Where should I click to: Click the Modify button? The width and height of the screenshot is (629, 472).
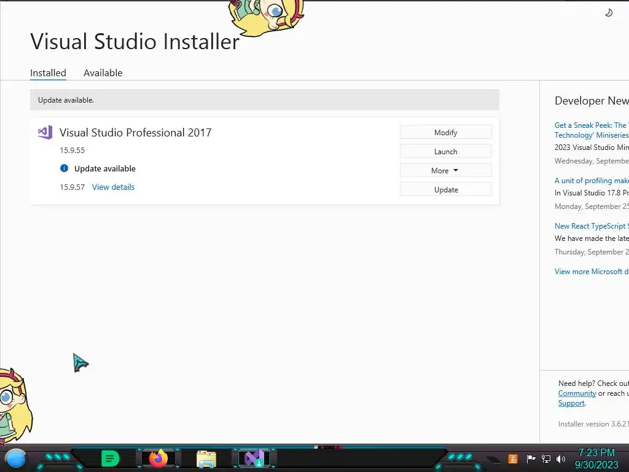(446, 132)
